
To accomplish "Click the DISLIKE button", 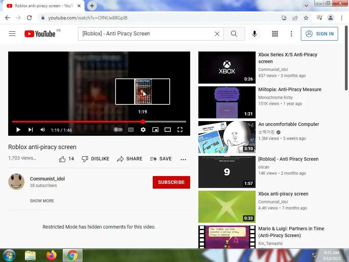I will point(95,159).
